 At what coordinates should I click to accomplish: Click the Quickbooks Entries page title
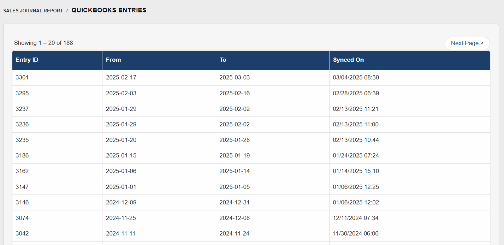click(x=109, y=10)
